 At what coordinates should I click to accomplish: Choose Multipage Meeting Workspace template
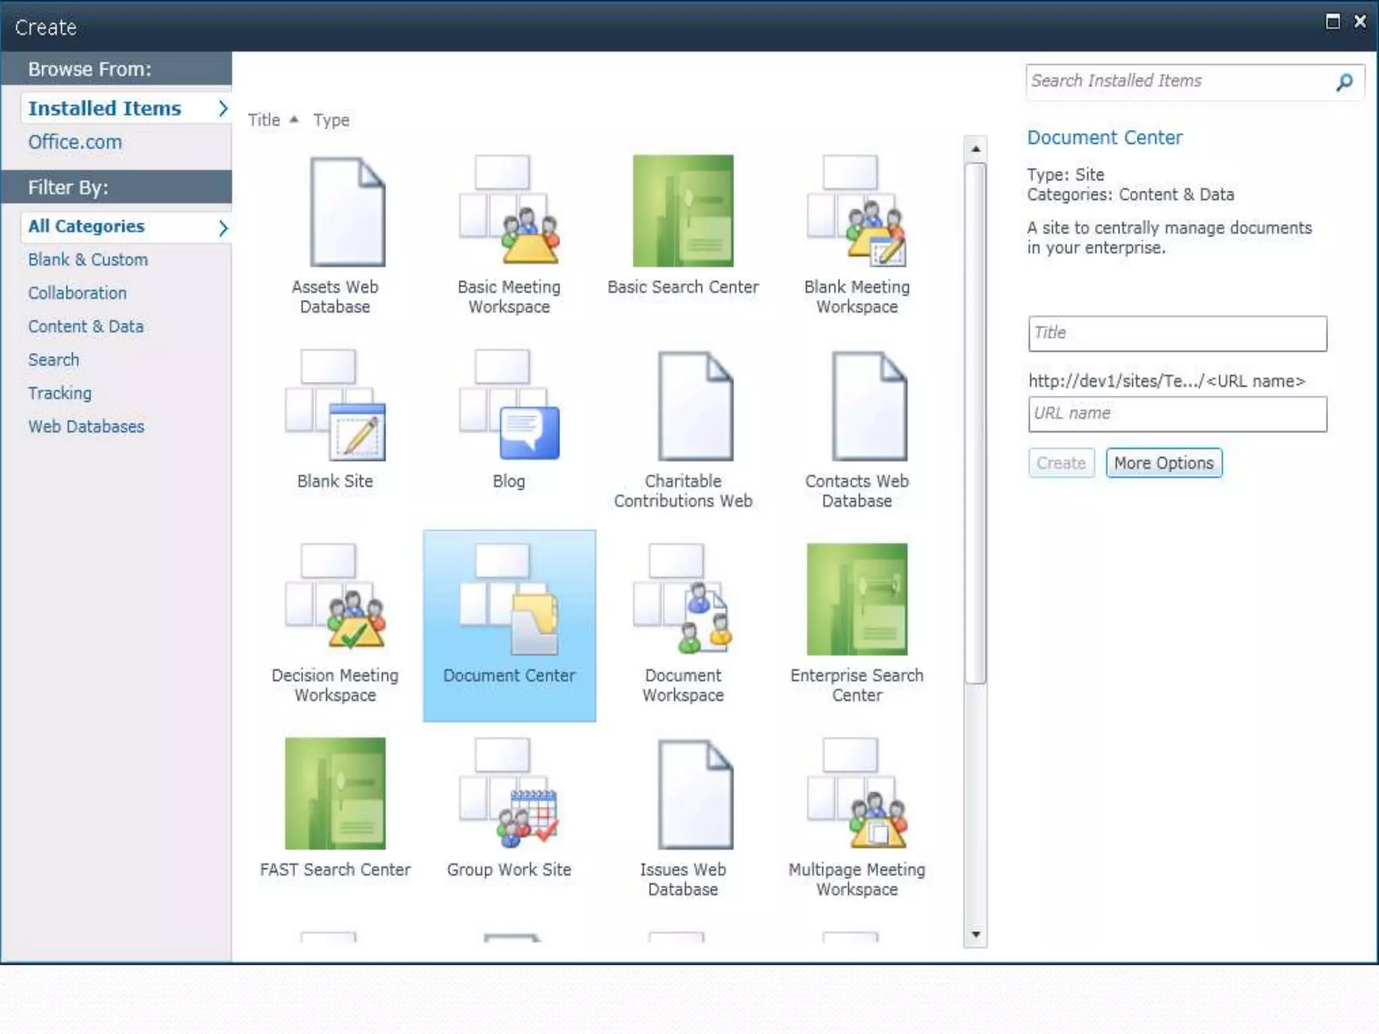coord(856,794)
